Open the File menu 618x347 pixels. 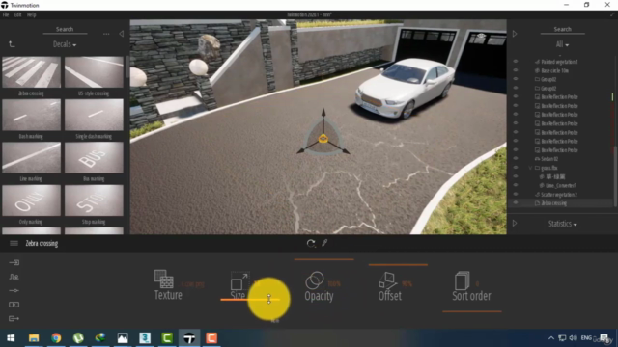pyautogui.click(x=6, y=15)
